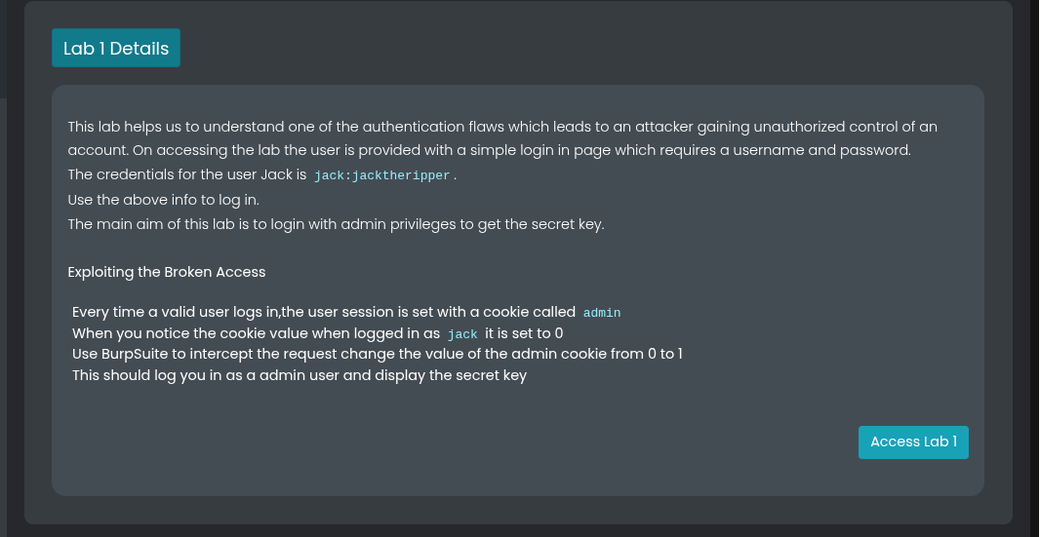Click the line starting account. On accessing the lab

coord(490,150)
